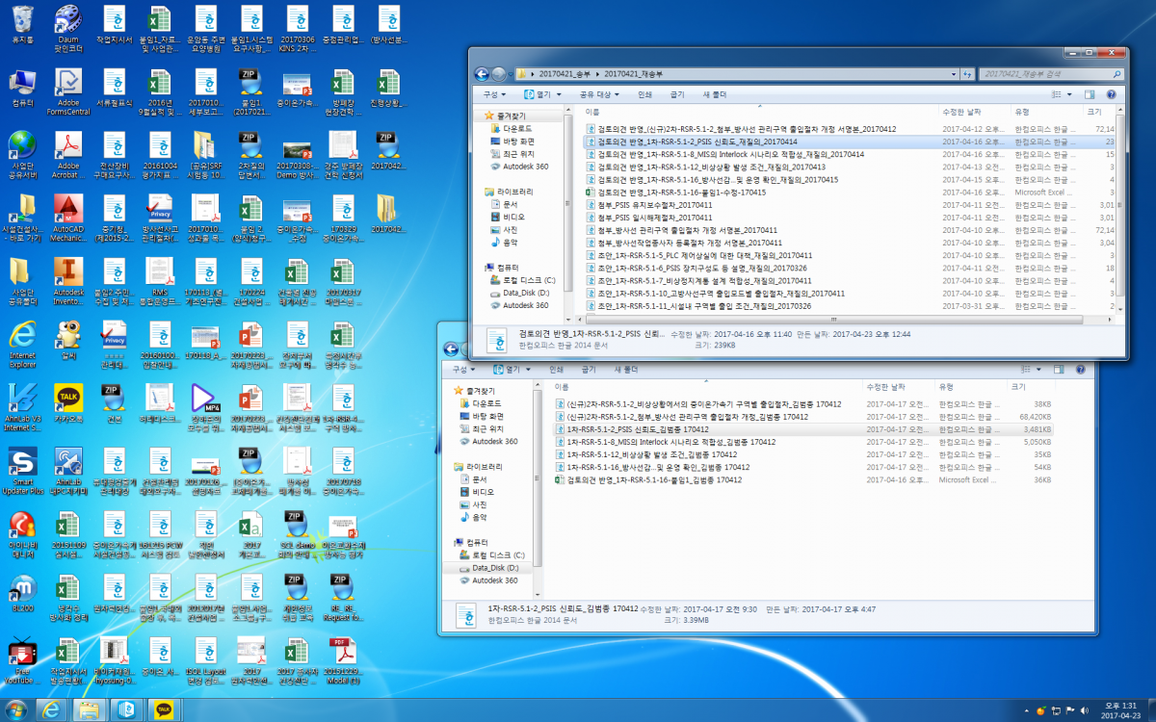Open the 휴지통 recycle bin desktop icon
1156x722 pixels.
21,25
